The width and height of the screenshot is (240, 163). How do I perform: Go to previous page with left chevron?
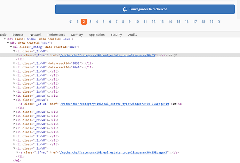pos(71,22)
